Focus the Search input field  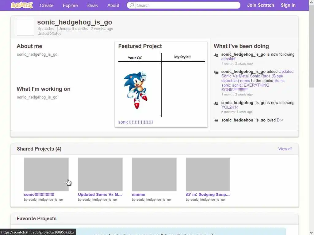188,5
